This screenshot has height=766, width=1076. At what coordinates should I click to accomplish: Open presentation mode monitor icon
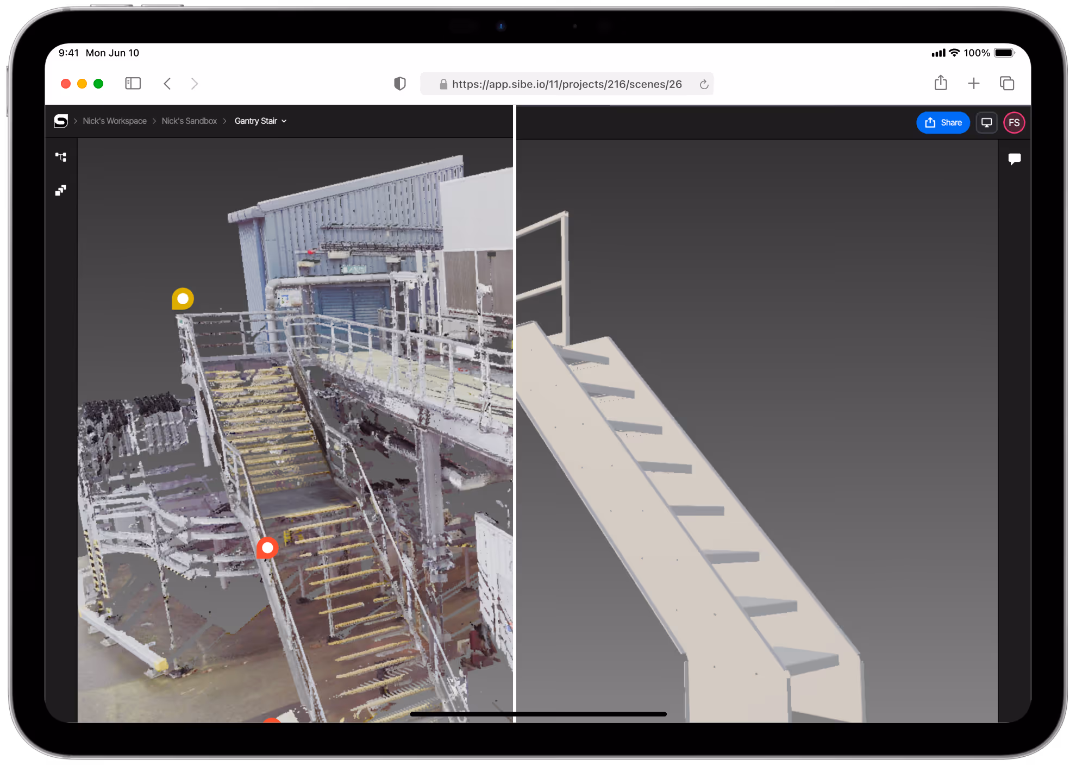[x=986, y=123]
